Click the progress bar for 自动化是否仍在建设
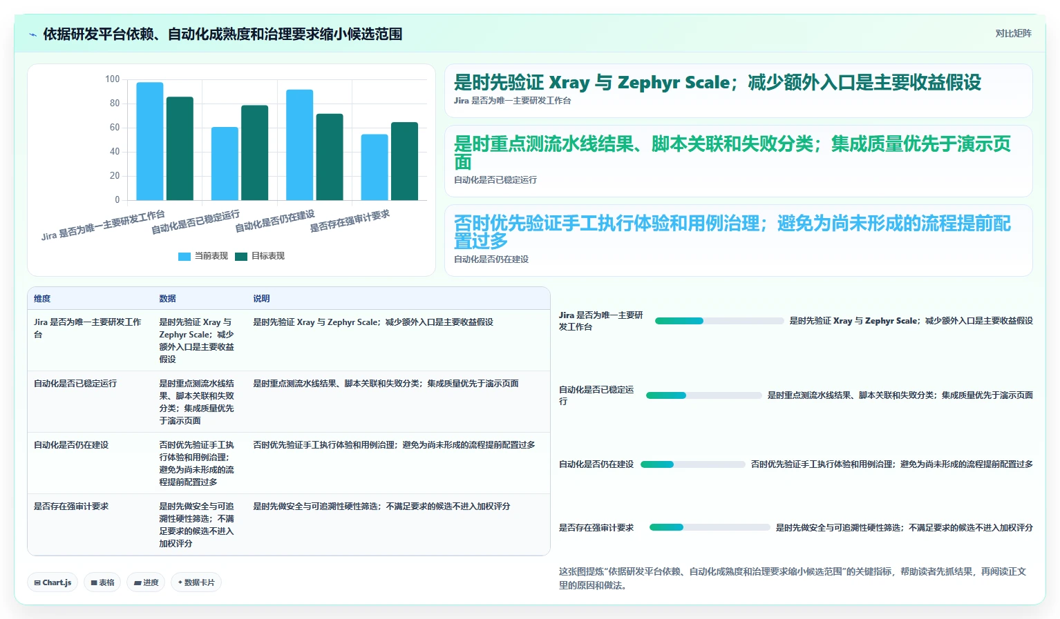Screen dimensions: 1060x619 tap(692, 464)
